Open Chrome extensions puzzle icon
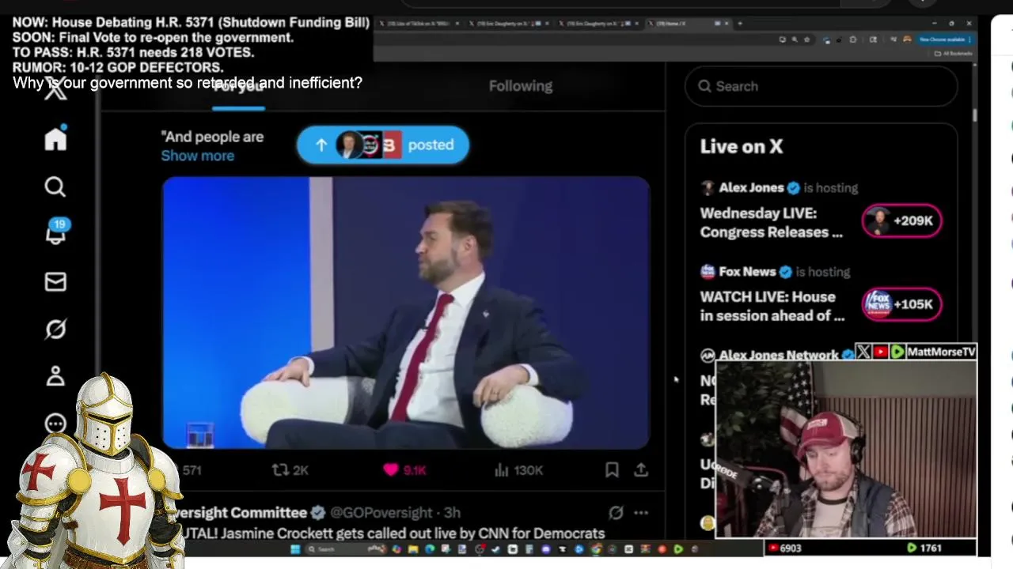The image size is (1013, 569). [853, 40]
